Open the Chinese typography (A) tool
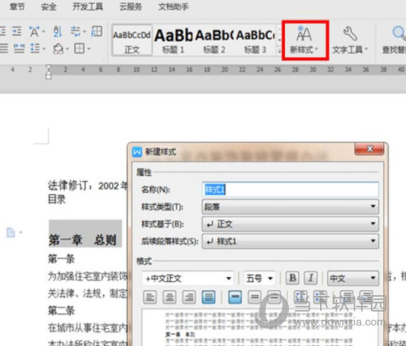Viewport: 406px width, 346px height. [x=34, y=31]
